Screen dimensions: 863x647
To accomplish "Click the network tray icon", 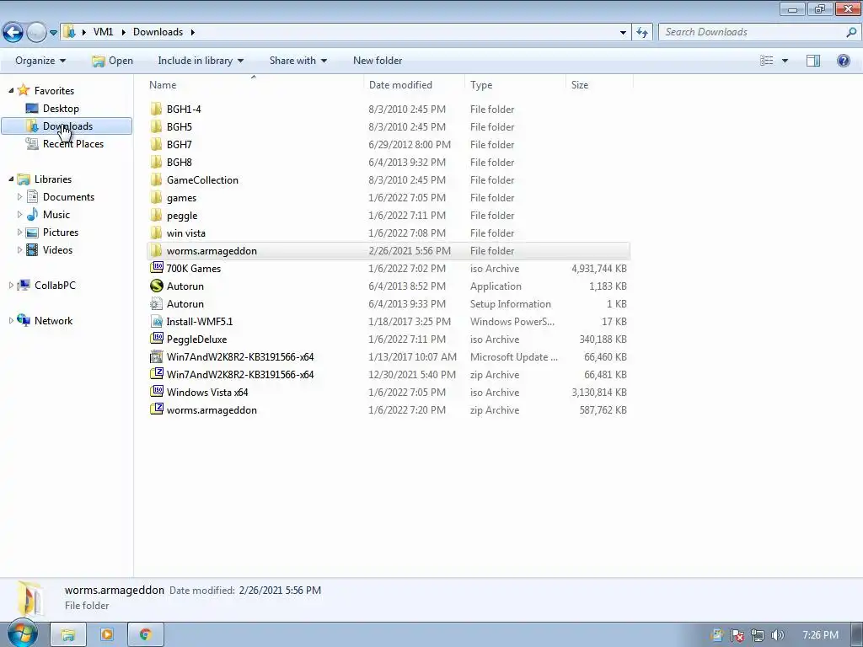I will coord(758,635).
